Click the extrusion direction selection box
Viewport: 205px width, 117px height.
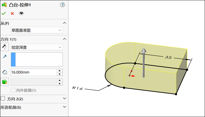(37, 60)
